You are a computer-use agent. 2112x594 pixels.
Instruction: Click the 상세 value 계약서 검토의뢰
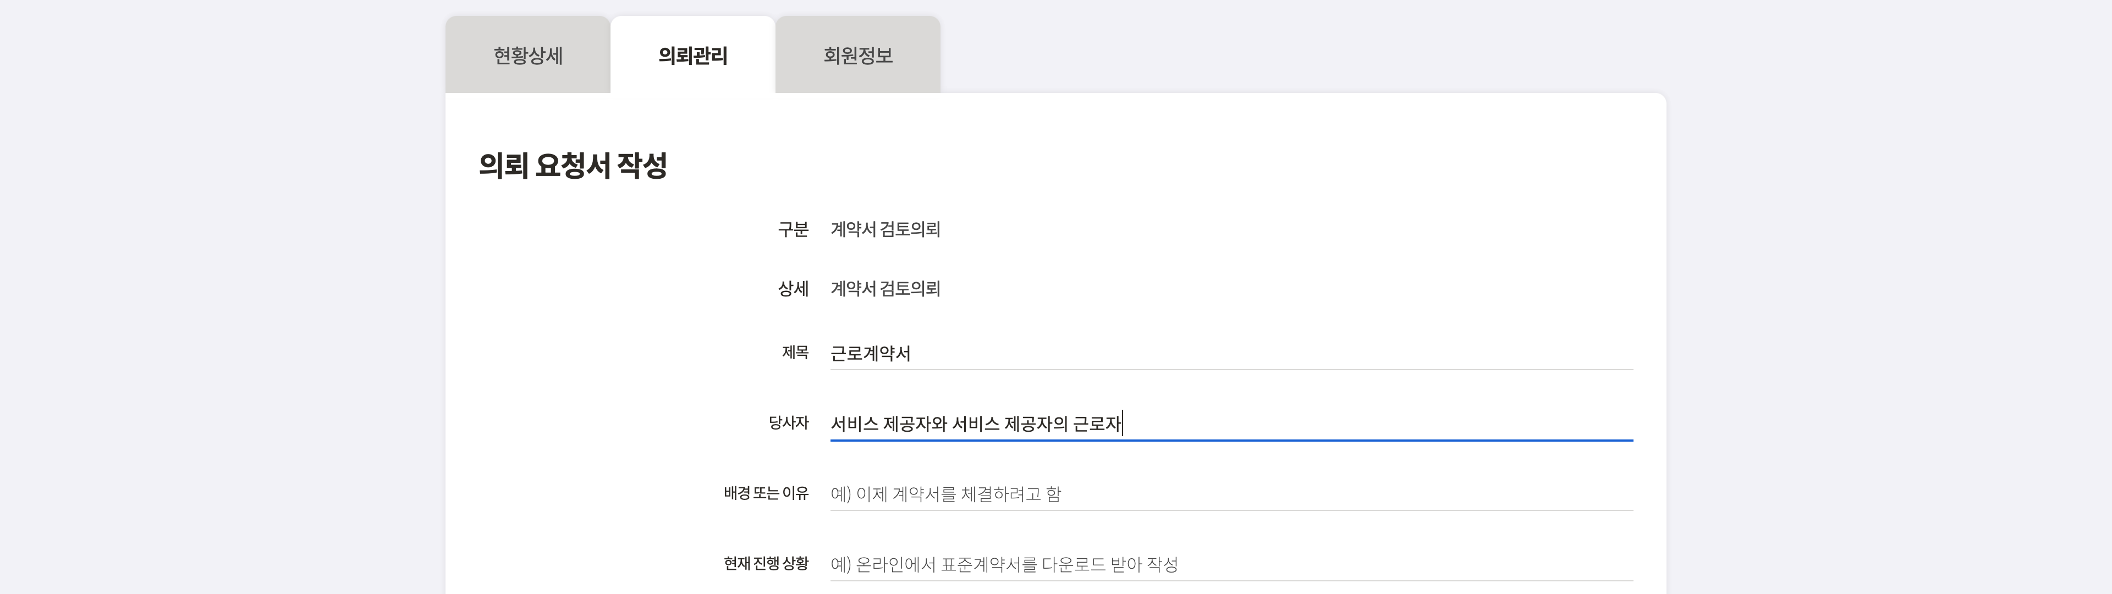[884, 289]
